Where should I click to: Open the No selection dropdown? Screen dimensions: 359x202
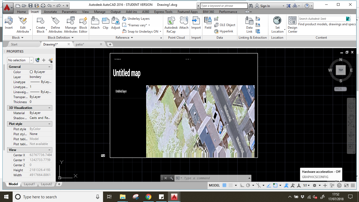pos(31,60)
